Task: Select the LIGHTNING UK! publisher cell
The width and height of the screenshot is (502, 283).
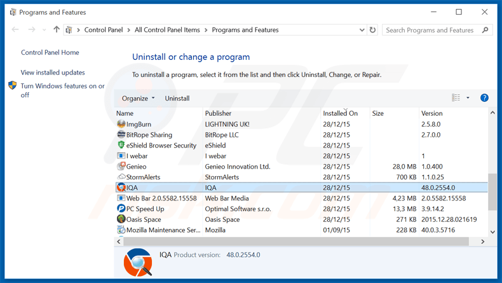Action: (227, 124)
